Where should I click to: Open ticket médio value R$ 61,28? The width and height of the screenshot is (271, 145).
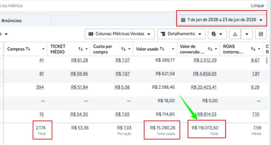pos(80,60)
